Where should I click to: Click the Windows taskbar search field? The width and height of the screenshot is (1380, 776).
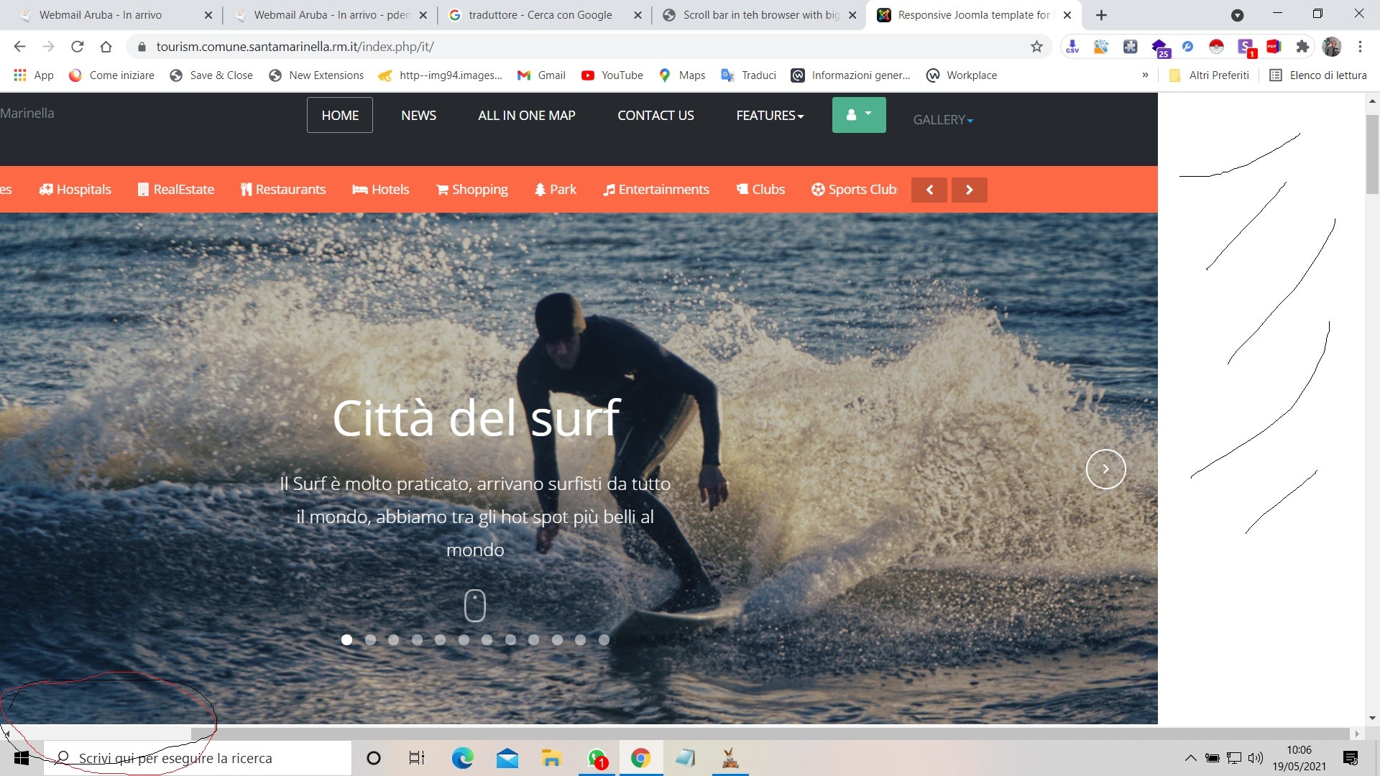pos(198,758)
